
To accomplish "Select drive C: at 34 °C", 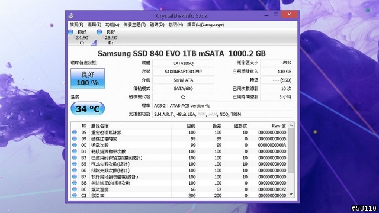I will pos(82,37).
